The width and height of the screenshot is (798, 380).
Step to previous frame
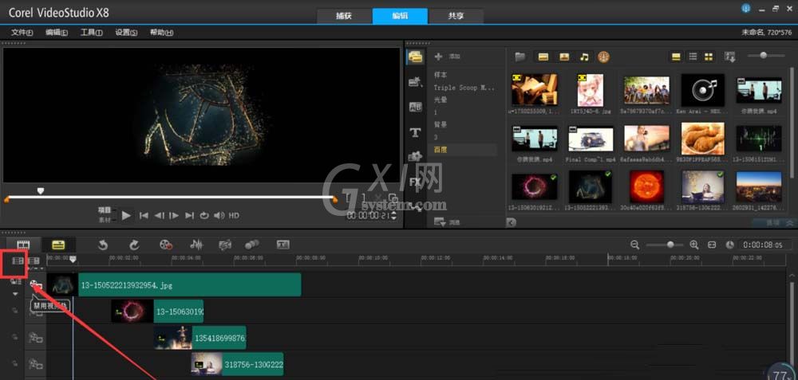[159, 215]
